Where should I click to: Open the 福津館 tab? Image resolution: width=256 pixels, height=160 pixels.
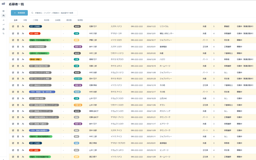point(80,20)
